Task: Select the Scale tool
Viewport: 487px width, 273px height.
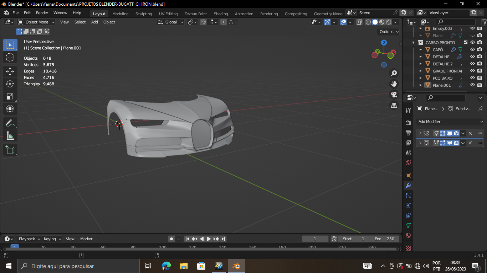Action: 10,96
